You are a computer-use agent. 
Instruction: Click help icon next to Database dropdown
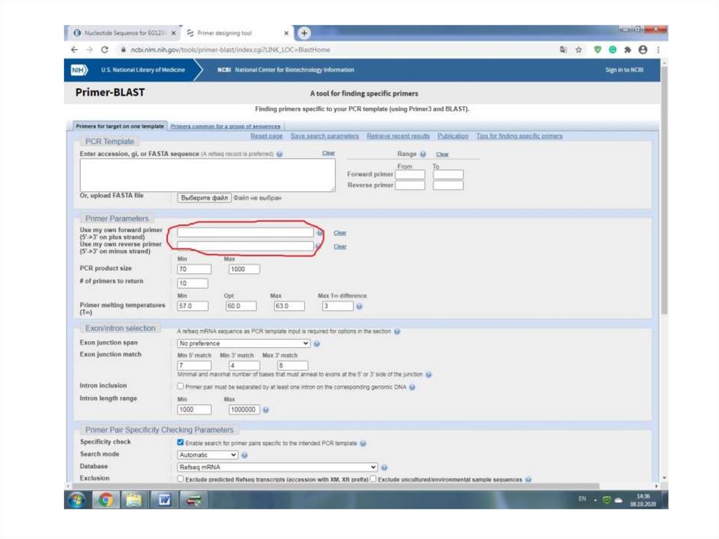[x=385, y=467]
